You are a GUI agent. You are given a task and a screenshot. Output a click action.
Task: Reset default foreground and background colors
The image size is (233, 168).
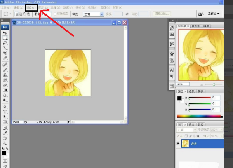pyautogui.click(x=3, y=149)
